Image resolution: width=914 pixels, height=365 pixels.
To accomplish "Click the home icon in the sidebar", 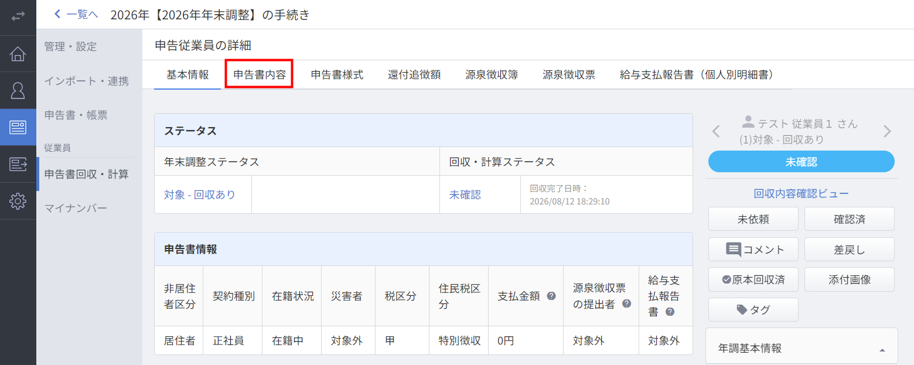I will point(18,54).
